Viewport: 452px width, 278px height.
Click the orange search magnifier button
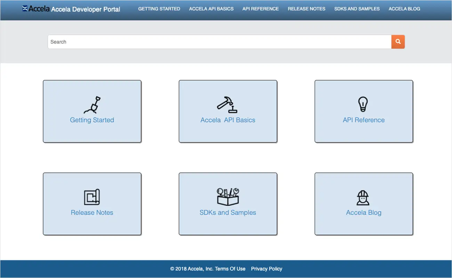coord(398,42)
